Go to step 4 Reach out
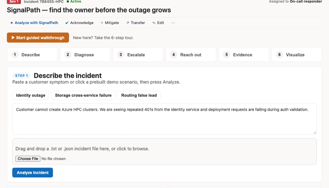The image size is (329, 188). [191, 55]
